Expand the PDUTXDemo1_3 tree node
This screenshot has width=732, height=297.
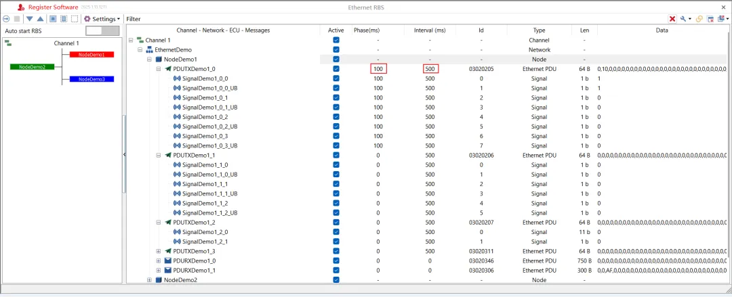coord(159,251)
